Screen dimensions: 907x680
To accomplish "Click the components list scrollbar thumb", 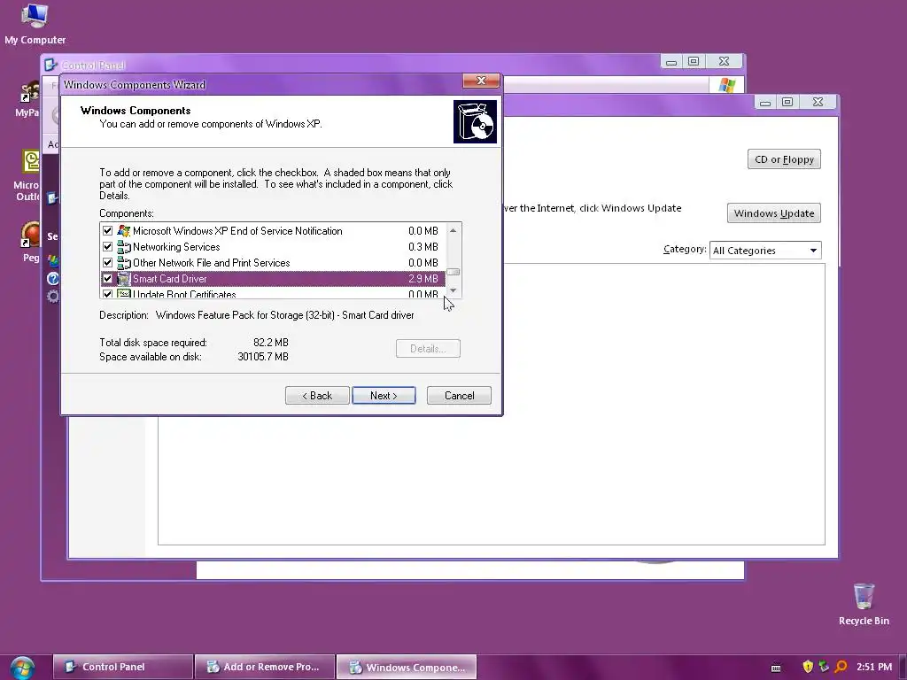I will click(453, 272).
